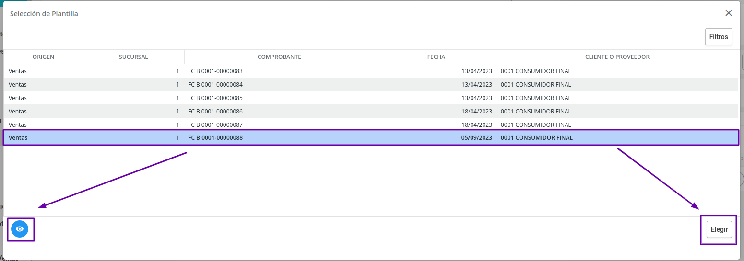The height and width of the screenshot is (261, 744).
Task: Select row FC B 0001-00000086
Action: [x=371, y=112]
